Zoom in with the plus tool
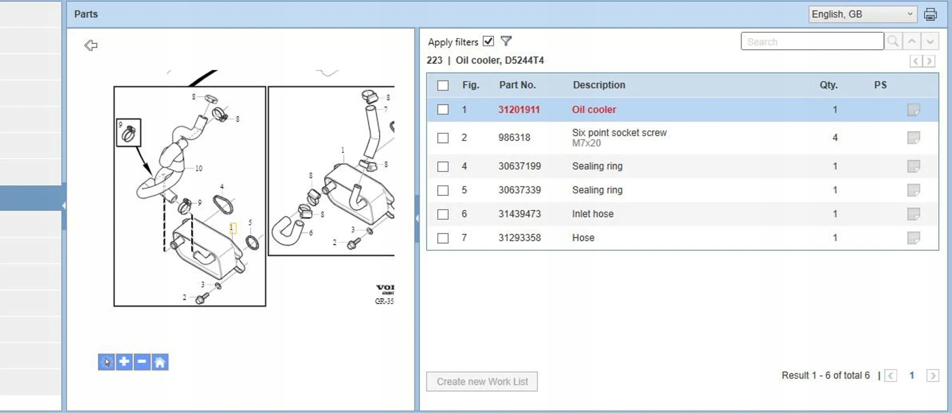 click(x=124, y=362)
